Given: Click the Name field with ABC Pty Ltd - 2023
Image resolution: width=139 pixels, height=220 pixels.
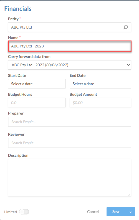Looking at the screenshot, I should [x=70, y=46].
